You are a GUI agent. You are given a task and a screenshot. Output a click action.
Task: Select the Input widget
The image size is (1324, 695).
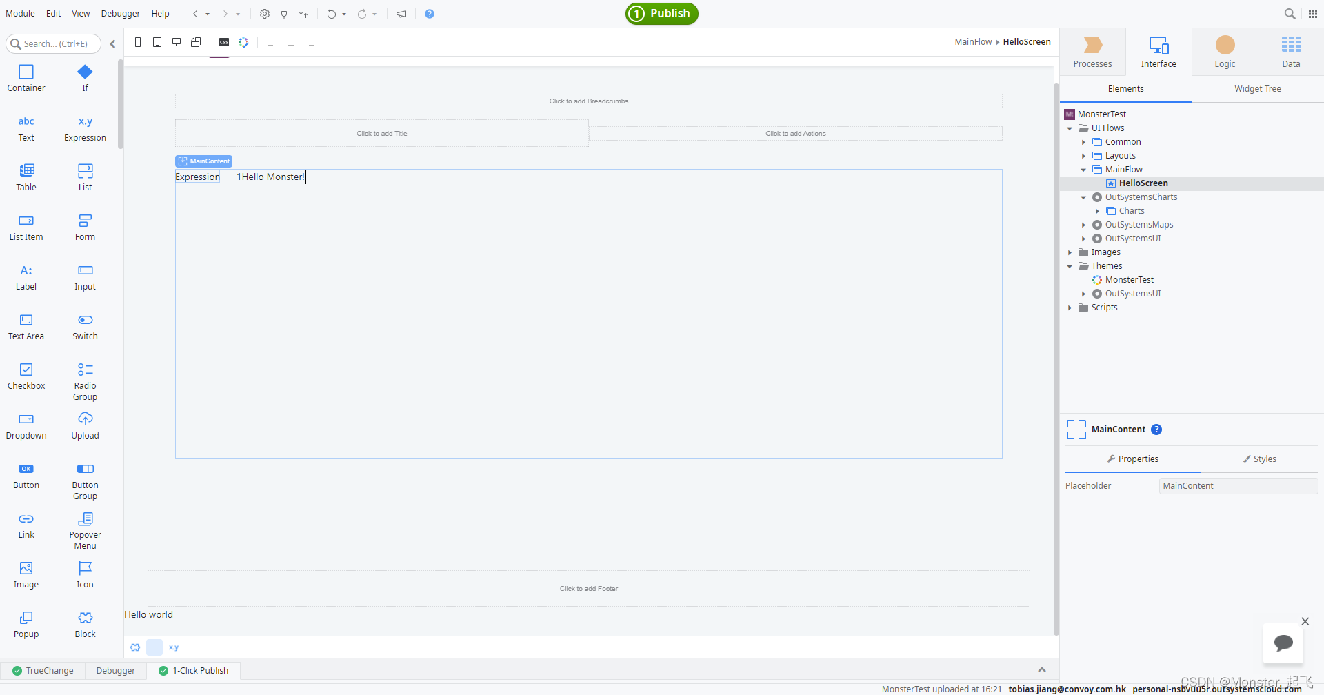85,276
